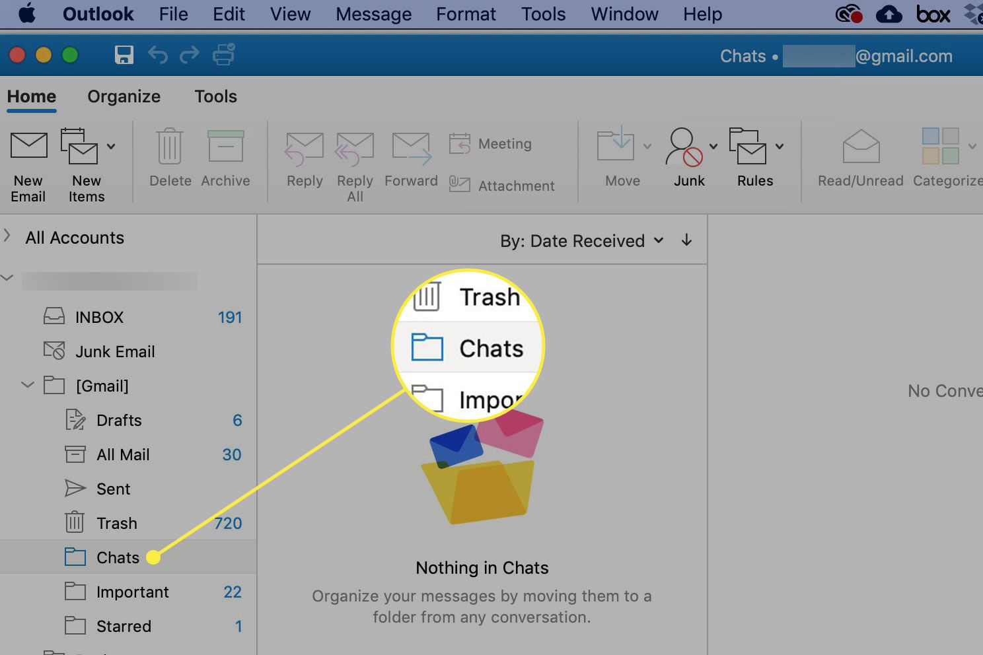Open the By: Date Received sort dropdown

[582, 241]
